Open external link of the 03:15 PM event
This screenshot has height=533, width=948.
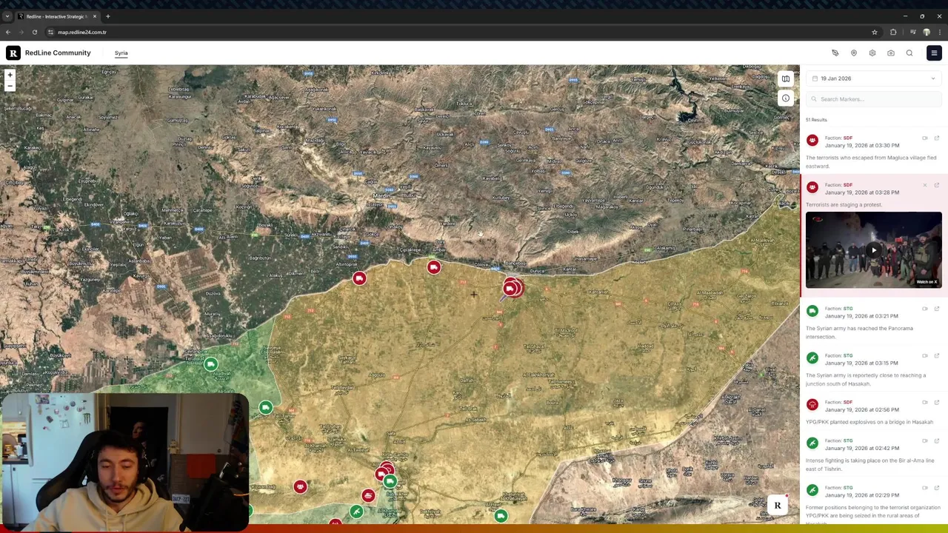click(x=937, y=356)
